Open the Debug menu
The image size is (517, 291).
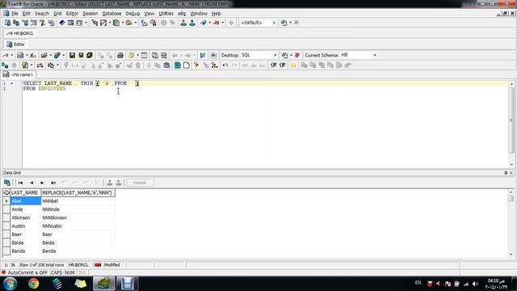click(x=132, y=14)
